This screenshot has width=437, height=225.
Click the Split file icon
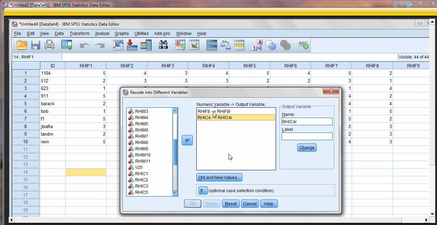212,45
